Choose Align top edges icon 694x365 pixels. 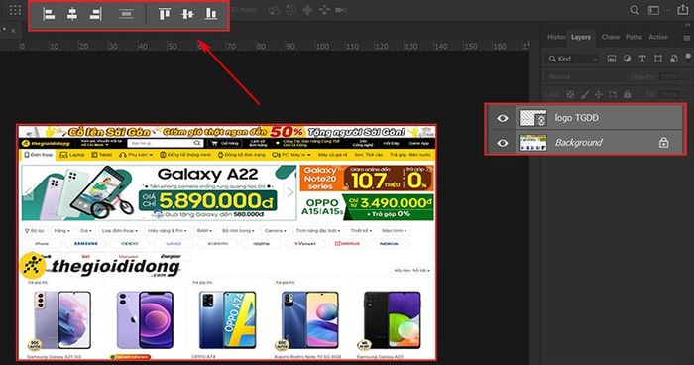coord(165,14)
